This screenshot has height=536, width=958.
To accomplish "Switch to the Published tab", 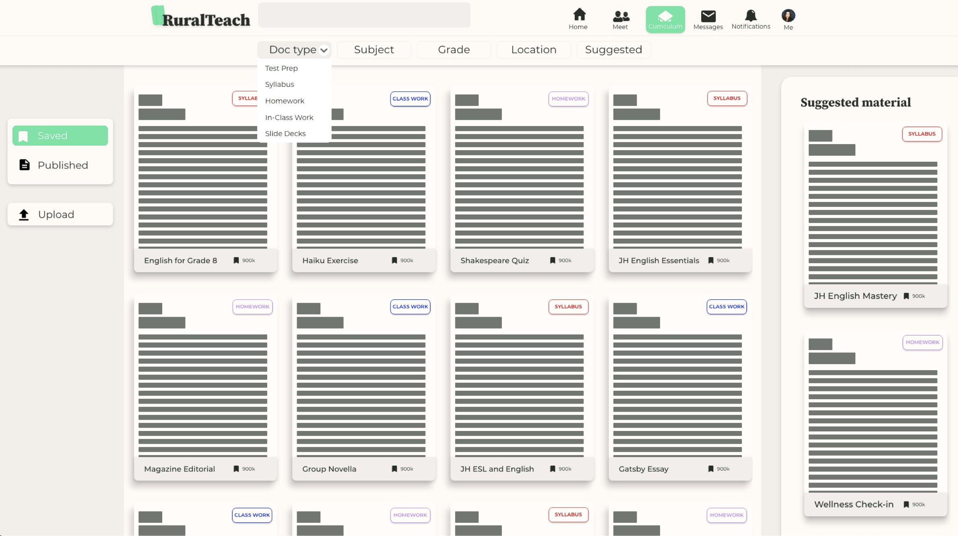I will click(60, 165).
